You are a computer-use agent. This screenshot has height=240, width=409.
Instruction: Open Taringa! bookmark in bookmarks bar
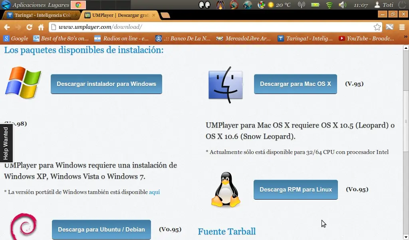[x=305, y=38]
